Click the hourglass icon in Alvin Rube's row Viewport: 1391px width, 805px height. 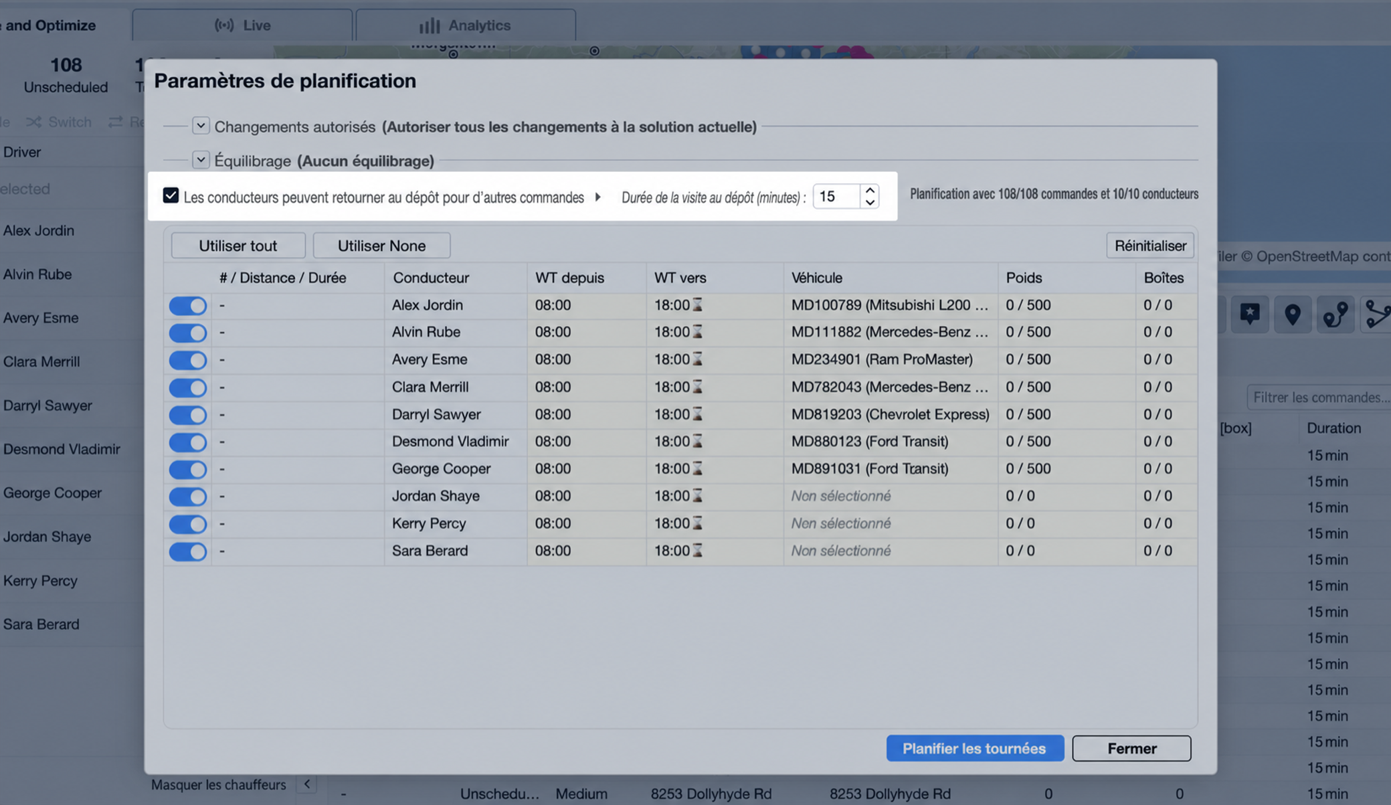tap(697, 332)
